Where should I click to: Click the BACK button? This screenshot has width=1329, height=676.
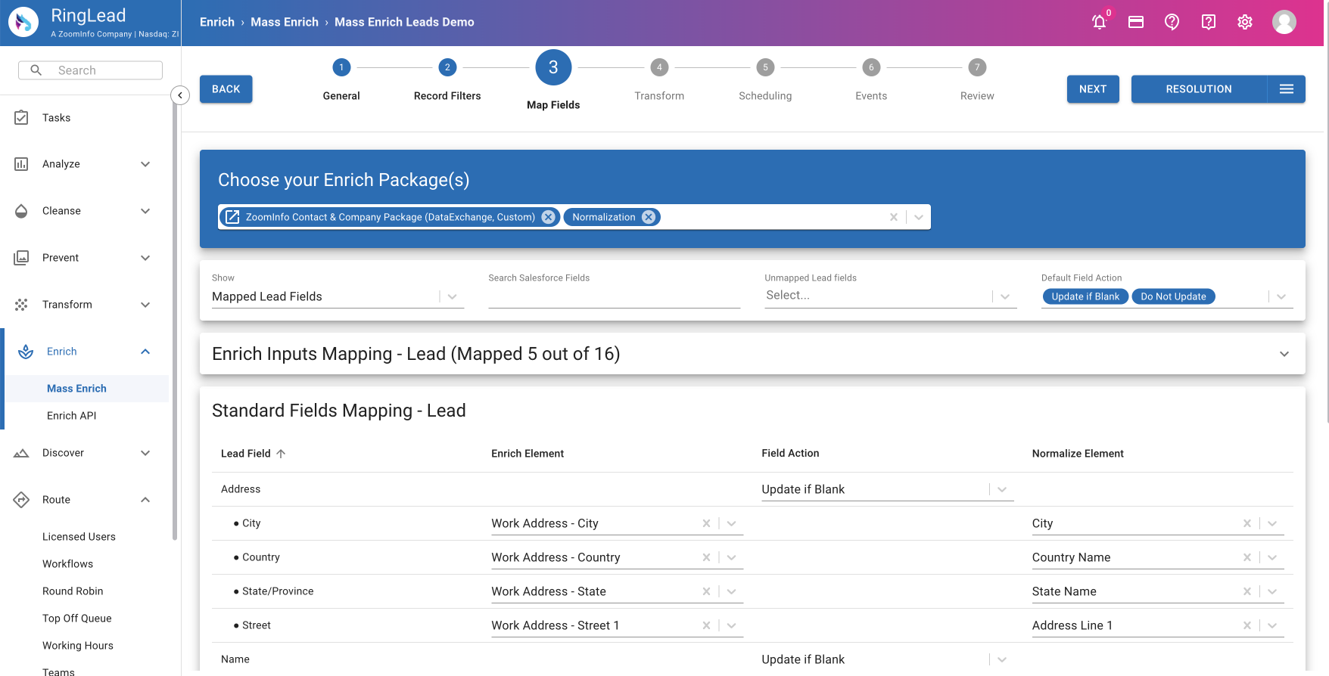(226, 89)
